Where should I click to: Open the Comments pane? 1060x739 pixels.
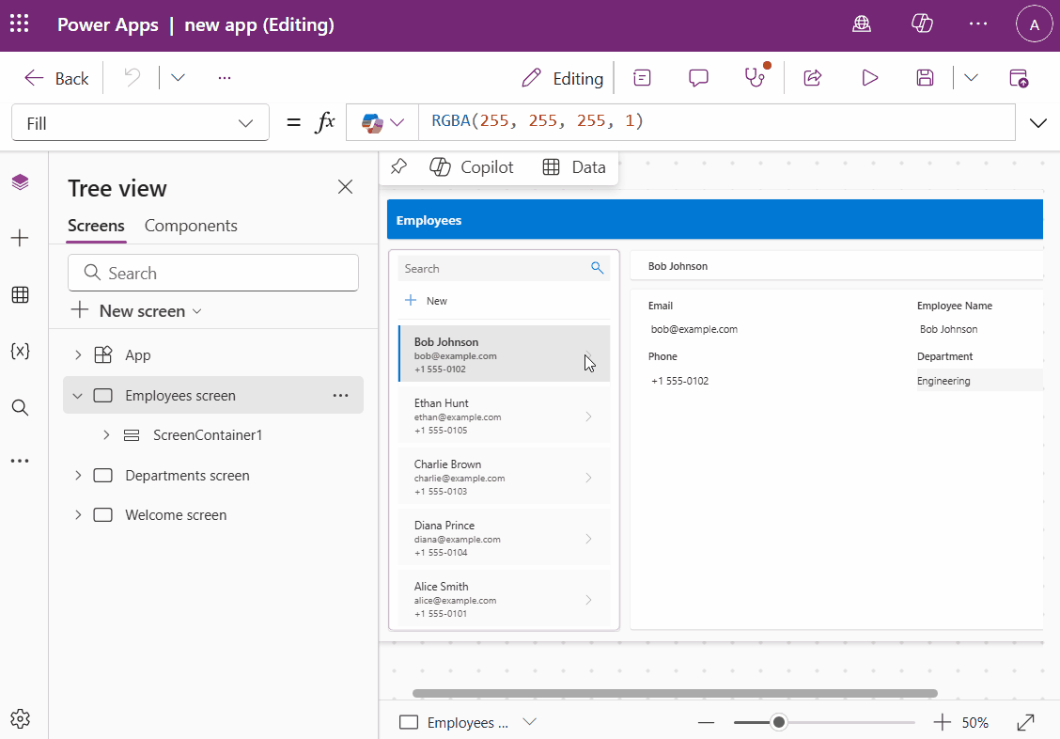(x=698, y=77)
